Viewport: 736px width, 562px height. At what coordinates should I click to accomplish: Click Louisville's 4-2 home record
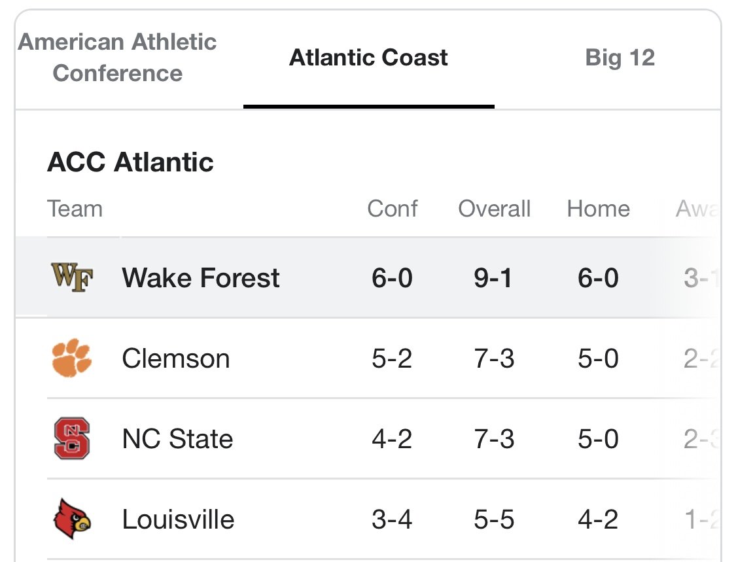[598, 519]
